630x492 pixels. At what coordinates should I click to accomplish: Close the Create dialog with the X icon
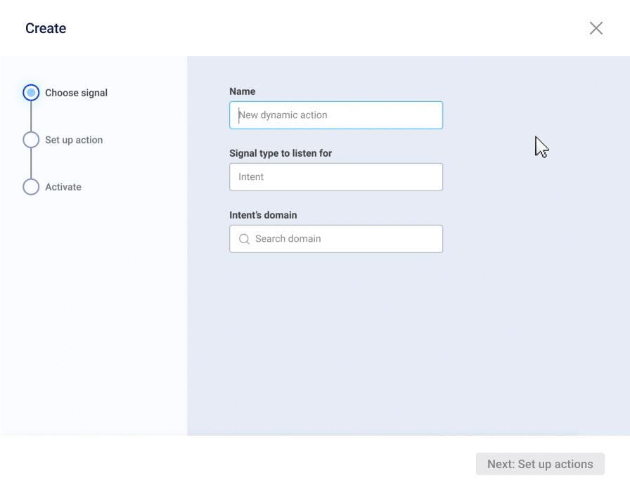[x=596, y=28]
